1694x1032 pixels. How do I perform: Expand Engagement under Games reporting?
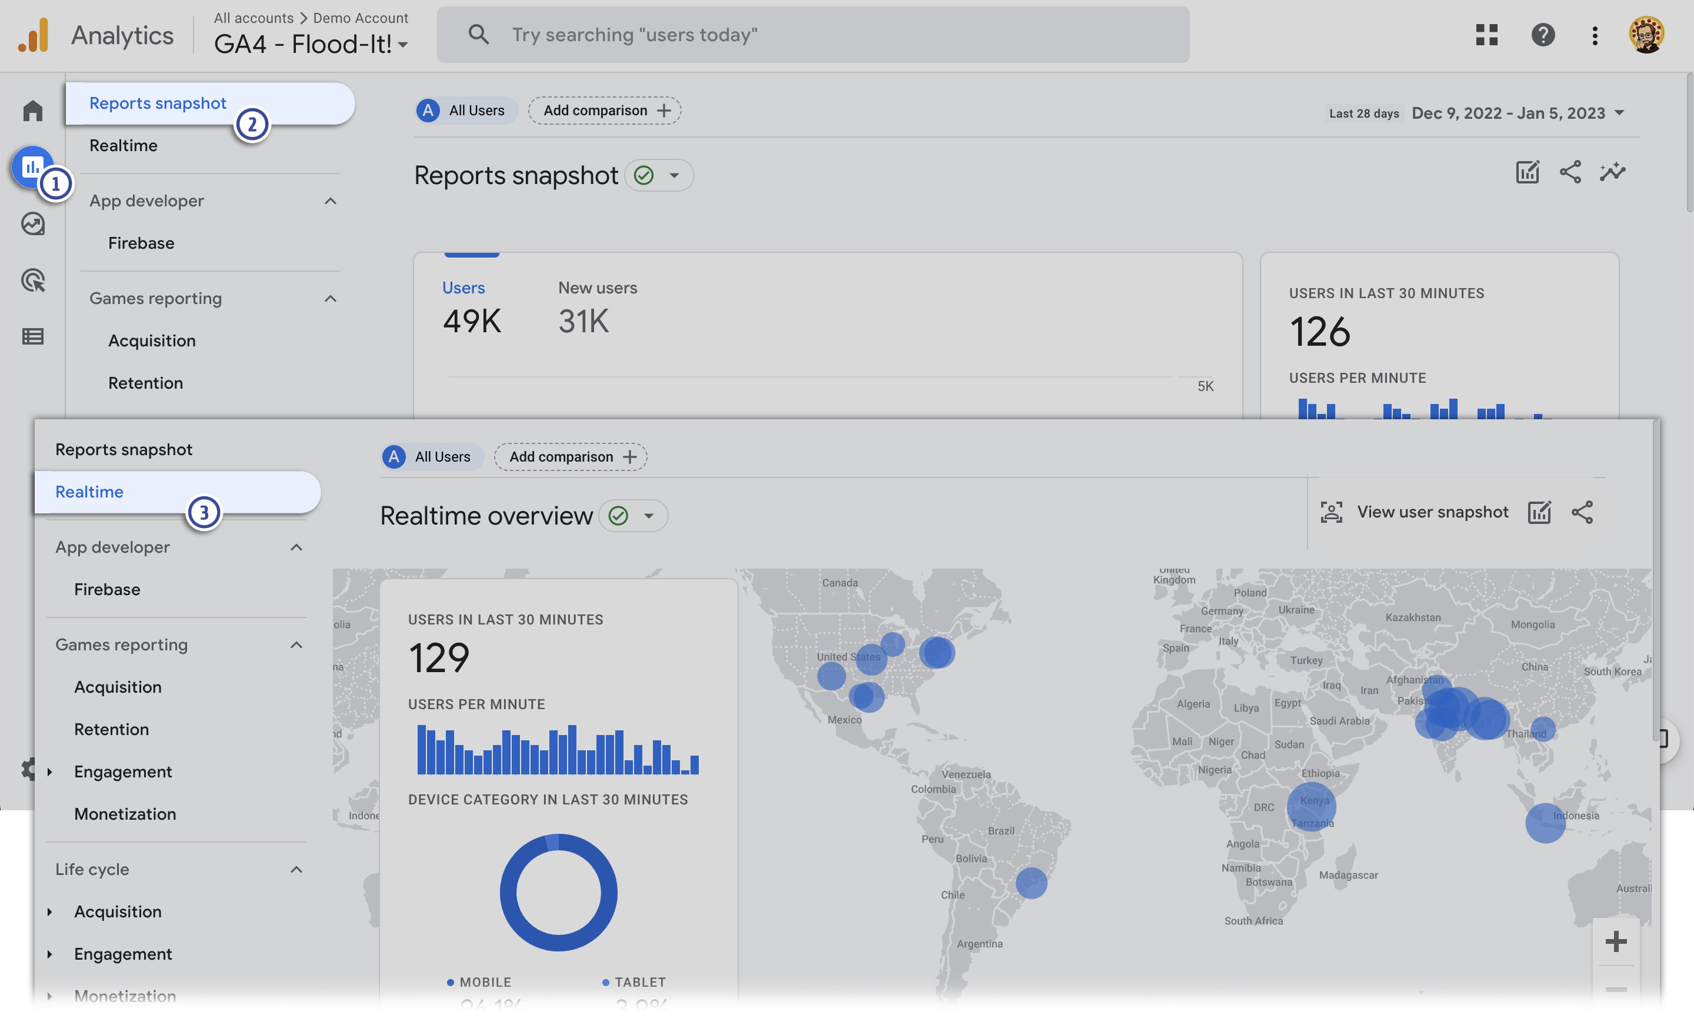coord(49,772)
